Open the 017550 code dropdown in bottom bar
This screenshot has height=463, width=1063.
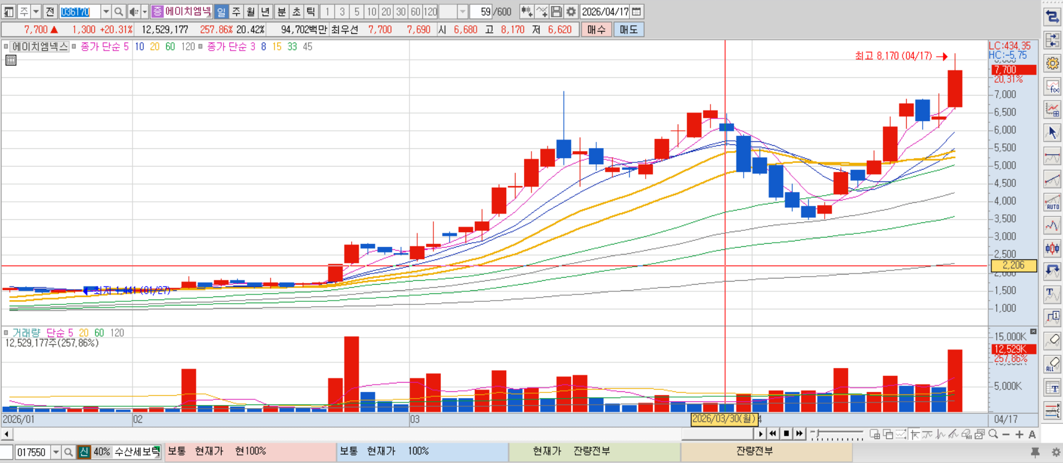(x=56, y=452)
